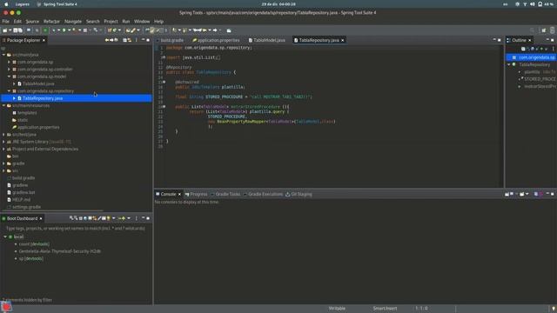Open Boot Dashboard view menu
Viewport: 557px width, 313px height.
click(x=137, y=218)
